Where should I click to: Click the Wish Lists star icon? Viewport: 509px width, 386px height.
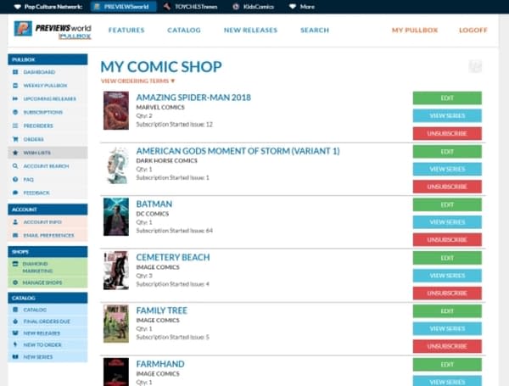pos(15,153)
